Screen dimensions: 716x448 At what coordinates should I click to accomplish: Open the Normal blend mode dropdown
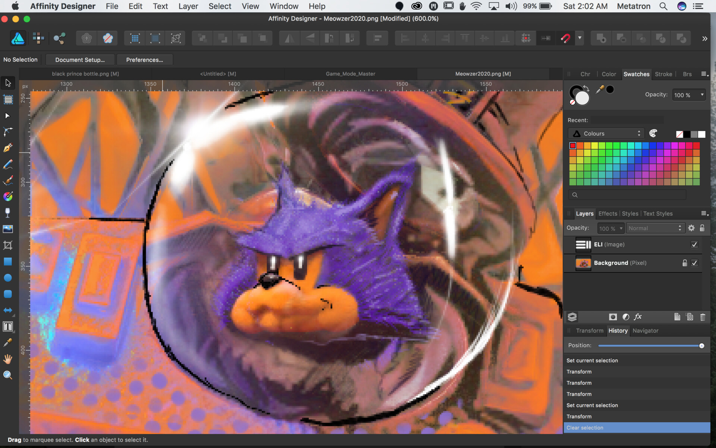(654, 228)
